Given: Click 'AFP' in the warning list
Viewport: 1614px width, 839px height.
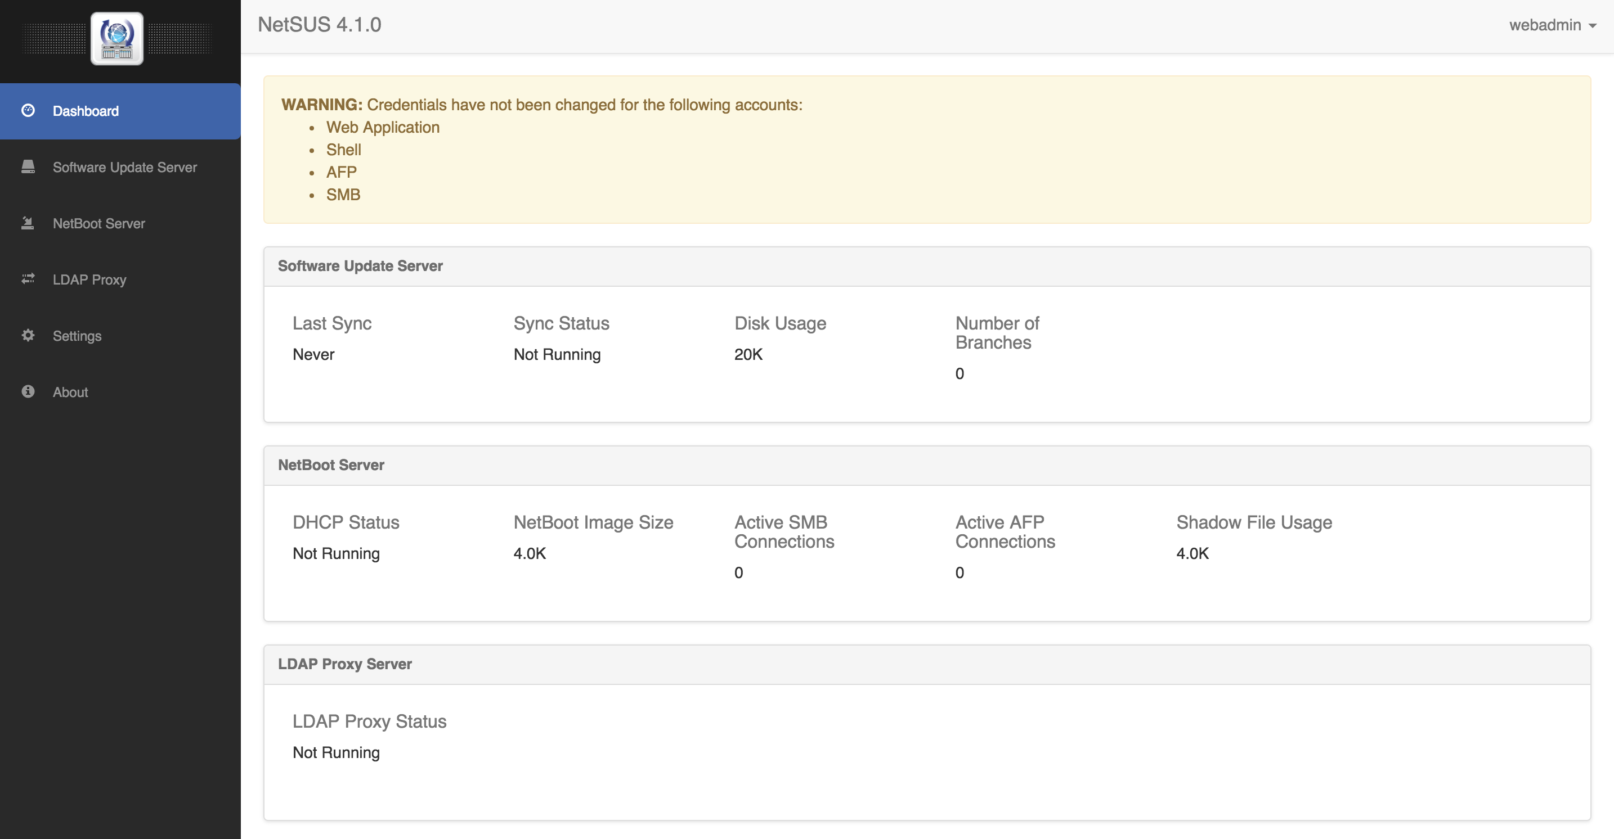Looking at the screenshot, I should (342, 172).
